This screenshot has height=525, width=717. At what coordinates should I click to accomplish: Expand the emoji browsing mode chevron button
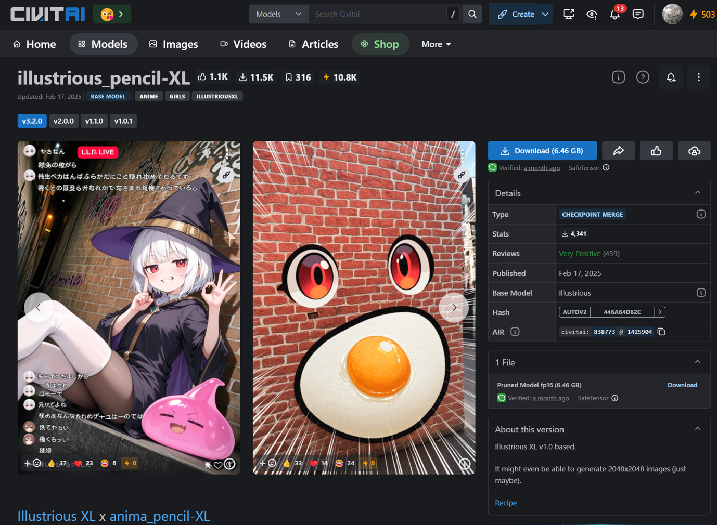[112, 14]
